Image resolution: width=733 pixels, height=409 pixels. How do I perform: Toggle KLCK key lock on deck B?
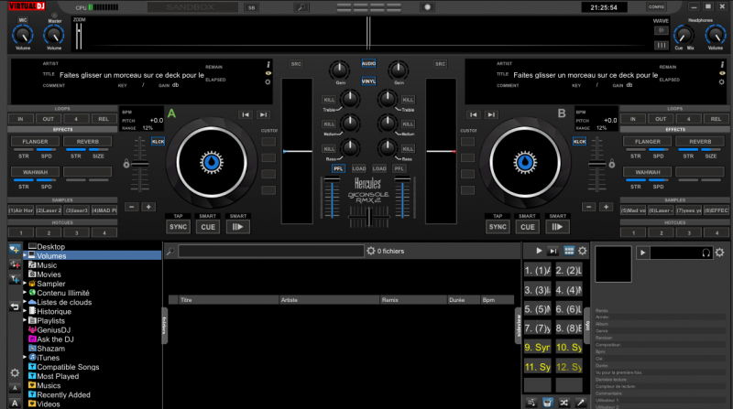[580, 142]
